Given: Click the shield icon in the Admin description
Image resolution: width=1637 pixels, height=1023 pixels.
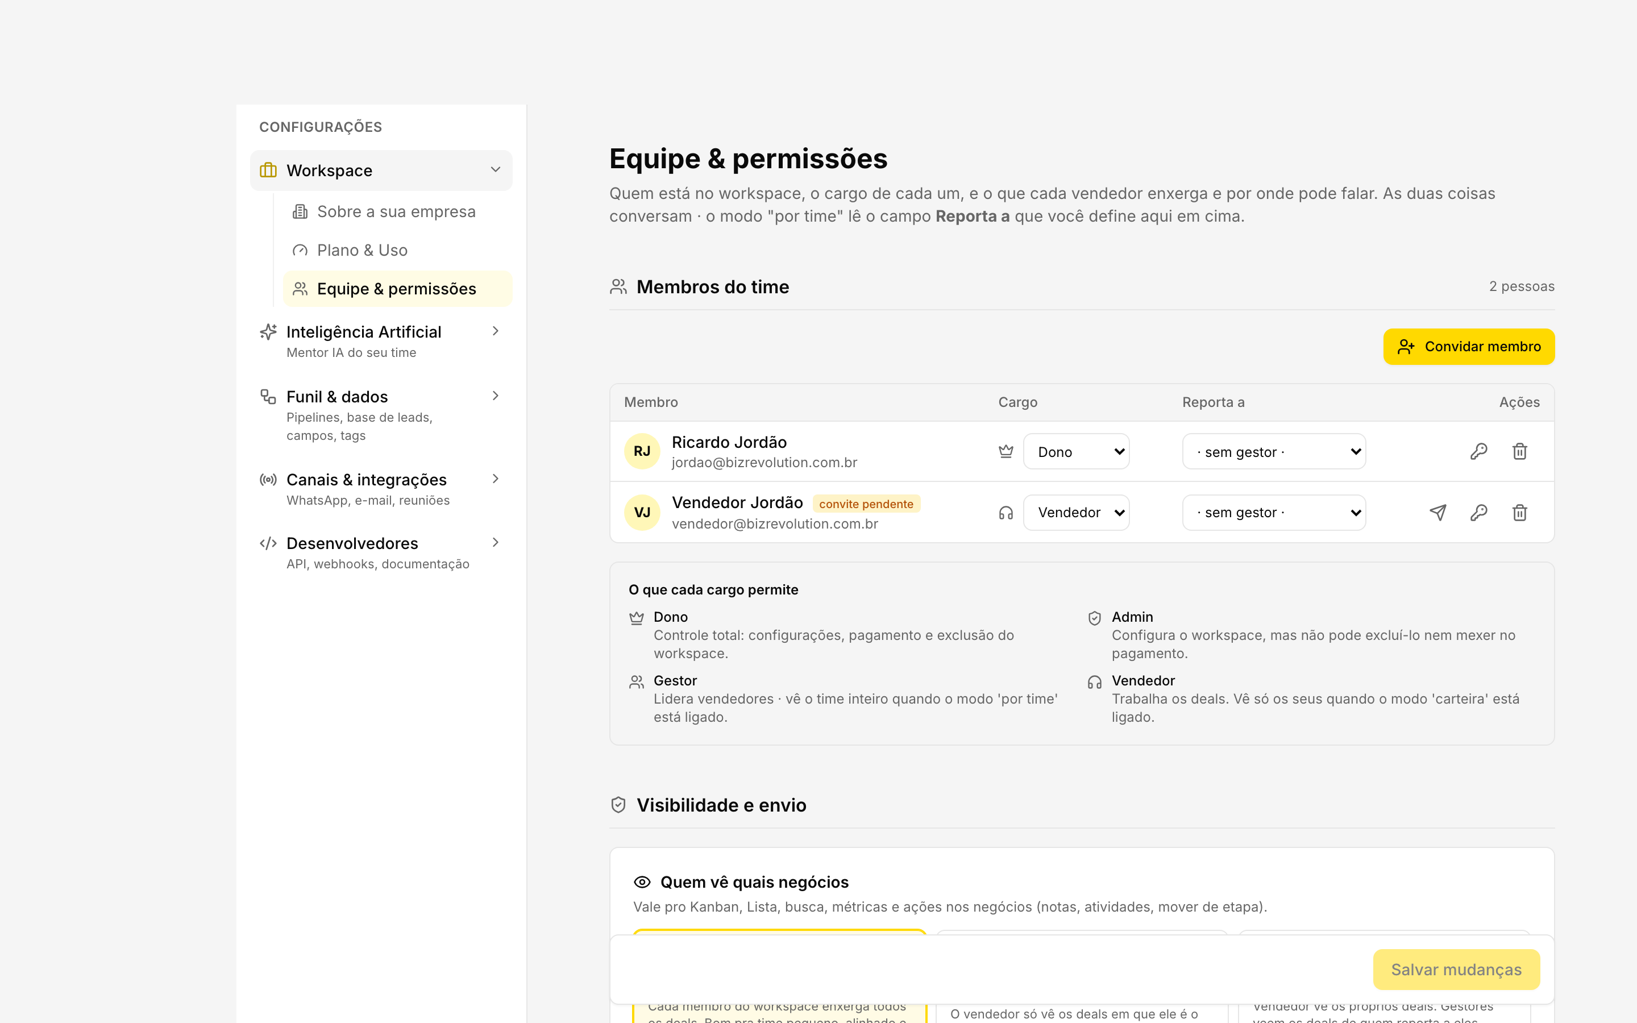Looking at the screenshot, I should point(1095,618).
